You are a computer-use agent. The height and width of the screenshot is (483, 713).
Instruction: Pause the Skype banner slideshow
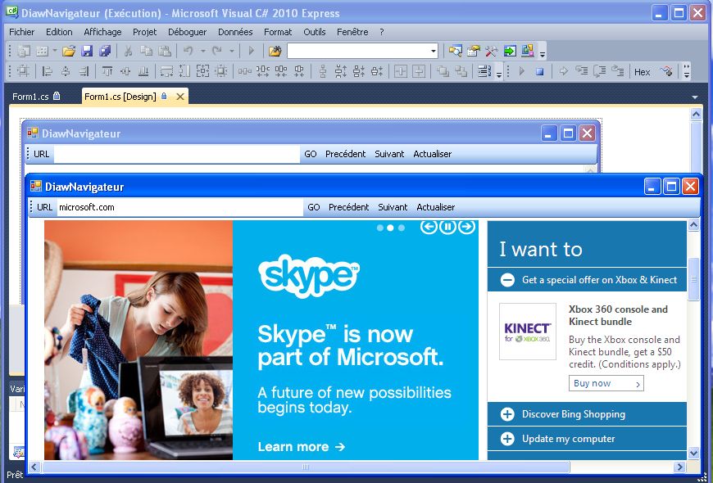[x=448, y=226]
